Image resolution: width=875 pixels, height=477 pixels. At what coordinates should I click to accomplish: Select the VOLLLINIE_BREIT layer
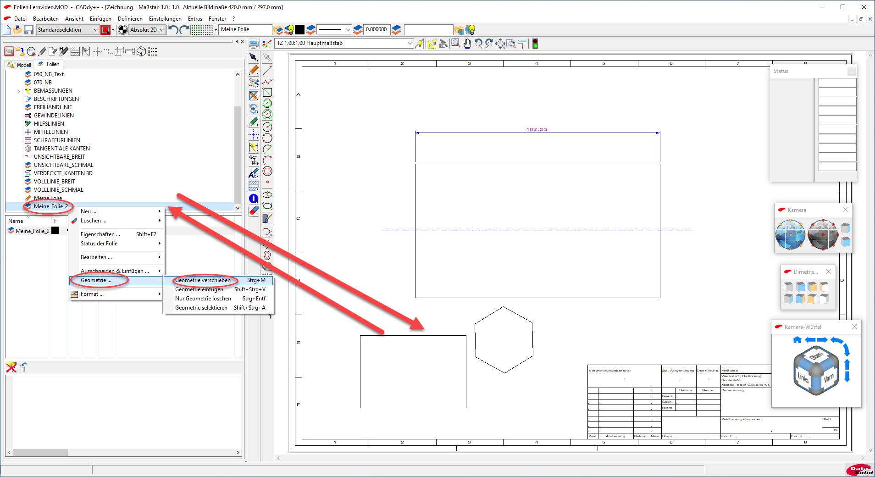[54, 182]
